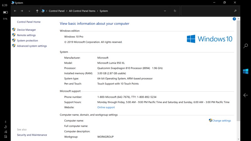Click the Windows 10 Pro edition text
Image resolution: width=251 pixels, height=141 pixels.
(74, 37)
